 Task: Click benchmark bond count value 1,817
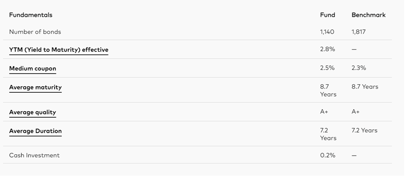coord(359,32)
